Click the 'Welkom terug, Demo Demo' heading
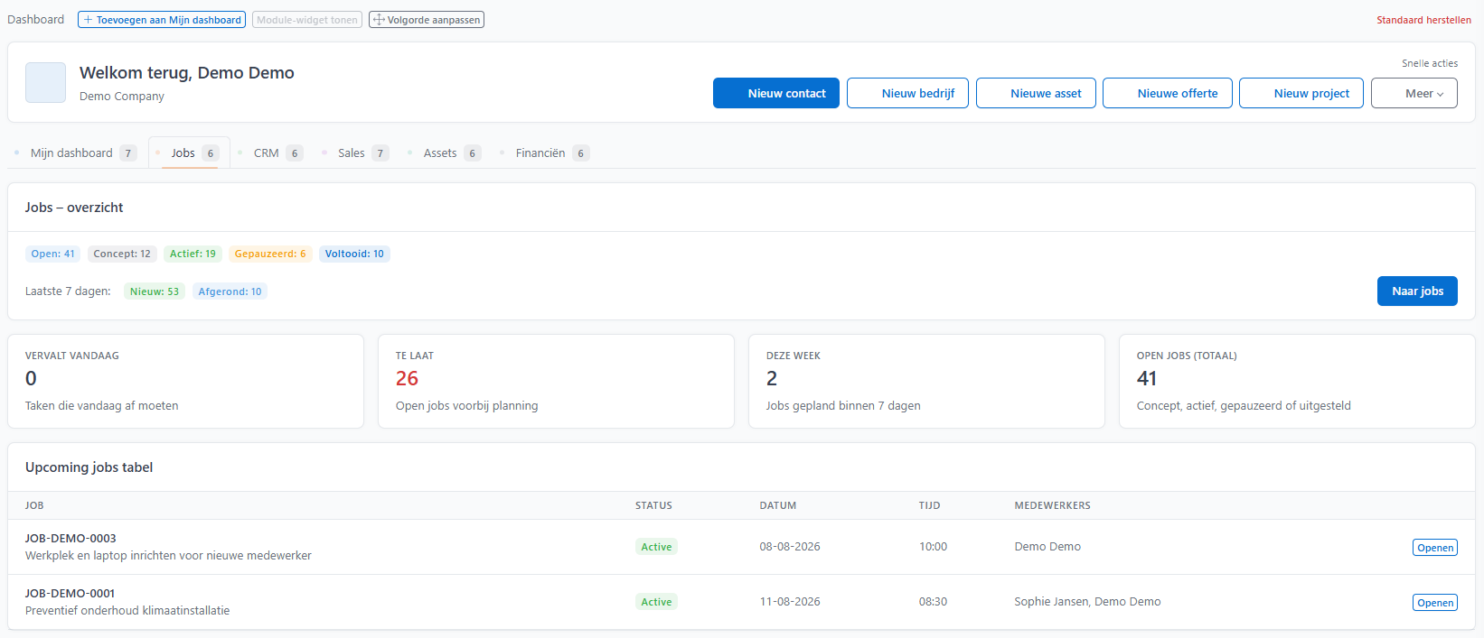1484x638 pixels. 187,73
